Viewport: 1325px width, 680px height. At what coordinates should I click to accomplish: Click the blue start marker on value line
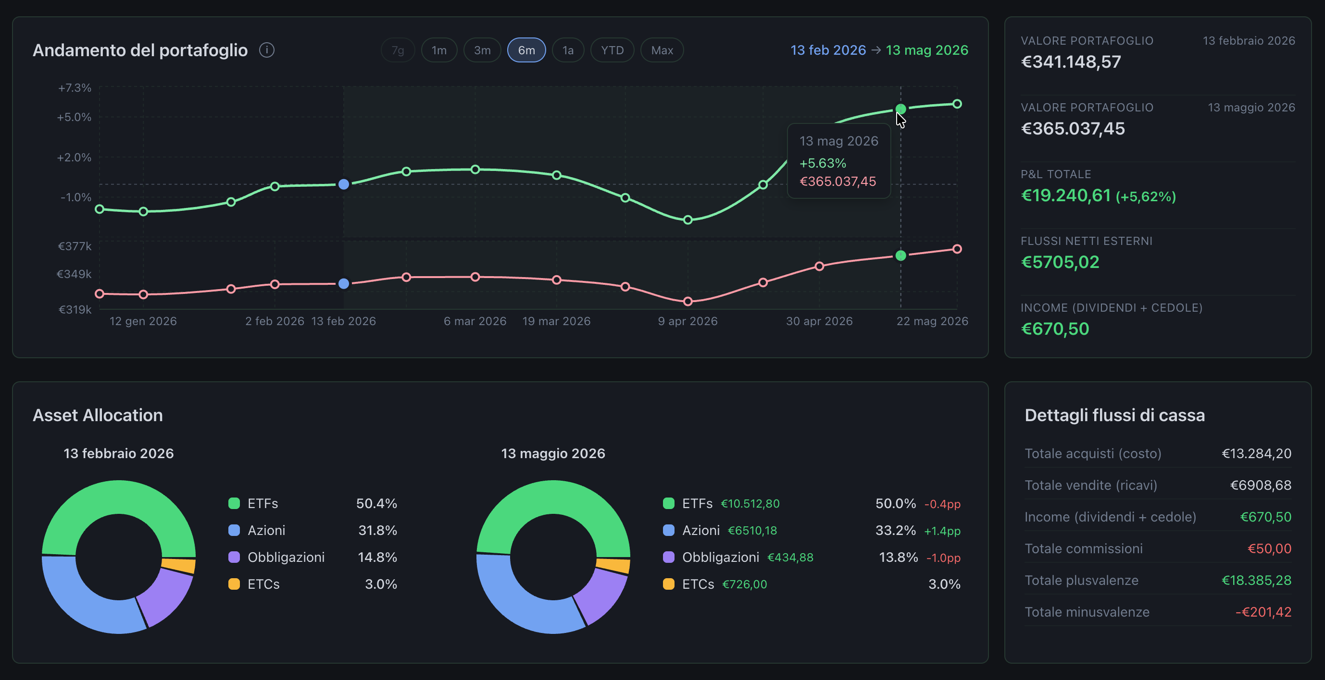(344, 283)
